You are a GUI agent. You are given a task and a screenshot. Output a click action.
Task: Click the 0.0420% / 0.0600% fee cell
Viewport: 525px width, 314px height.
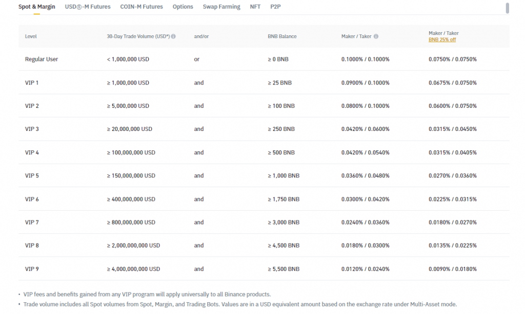(x=365, y=129)
